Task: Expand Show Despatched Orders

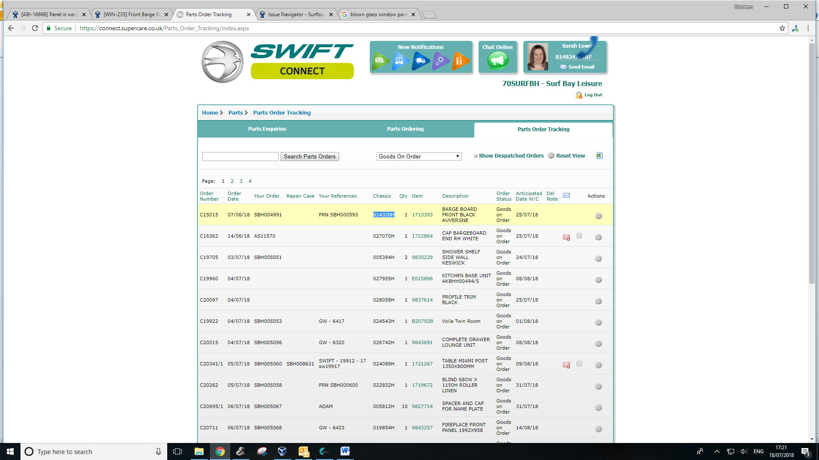Action: coord(510,156)
